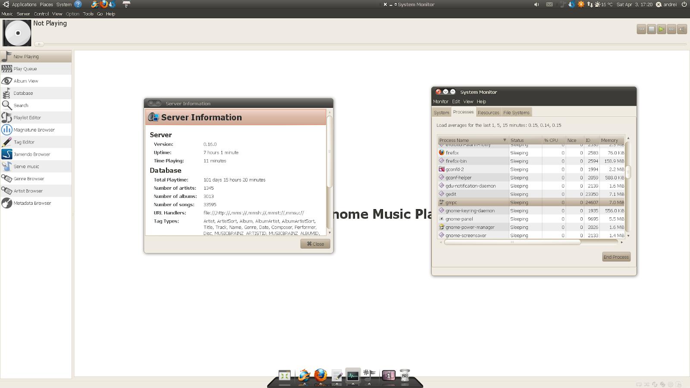This screenshot has height=388, width=690.
Task: Open the Music menu
Action: click(7, 14)
